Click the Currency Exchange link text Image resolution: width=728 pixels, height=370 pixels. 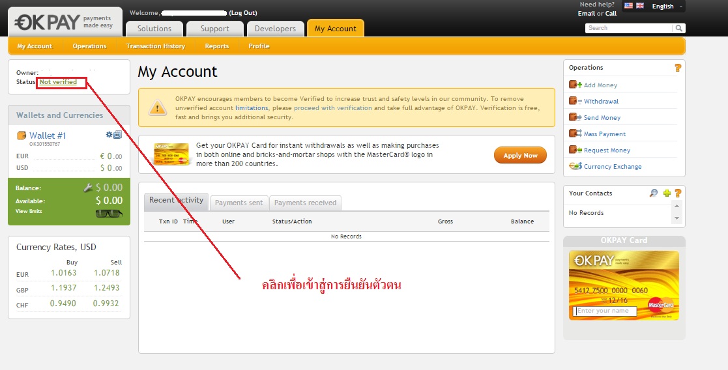point(613,166)
